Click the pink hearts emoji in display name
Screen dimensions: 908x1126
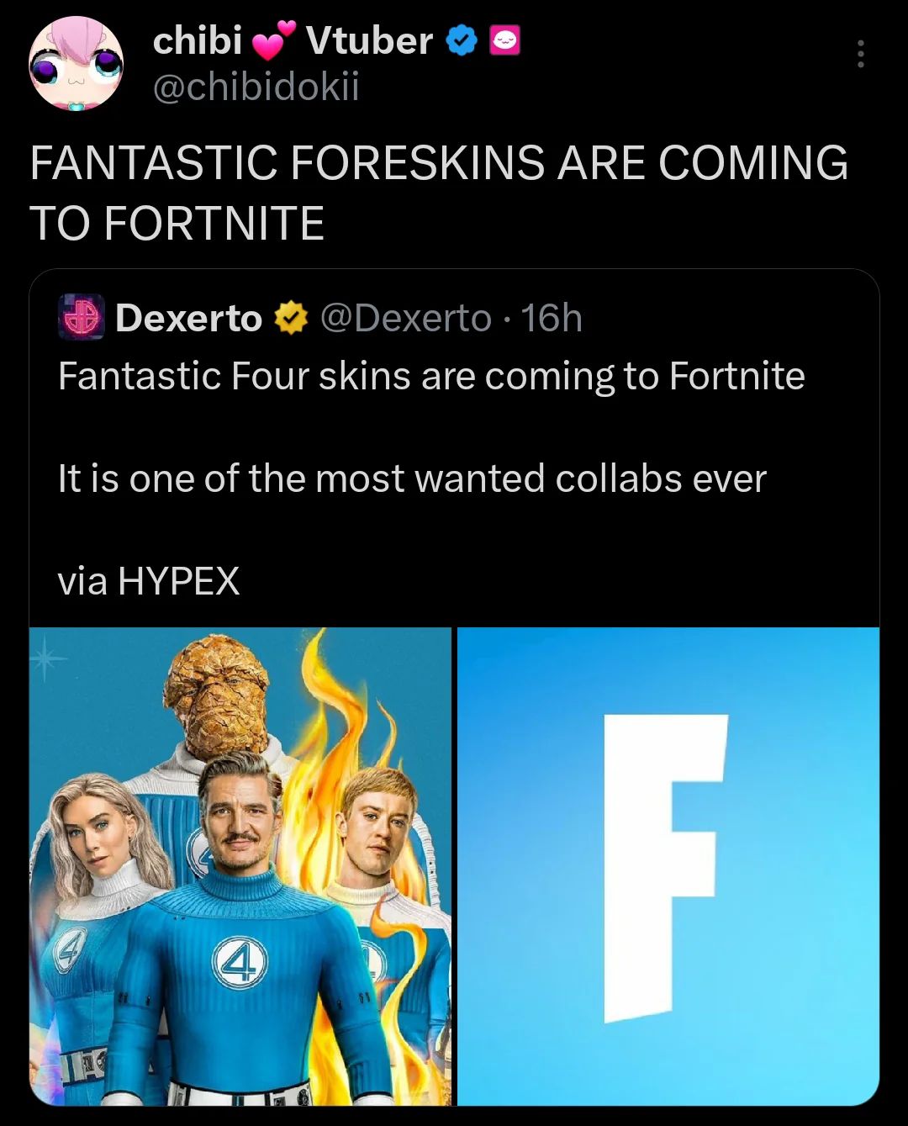274,41
